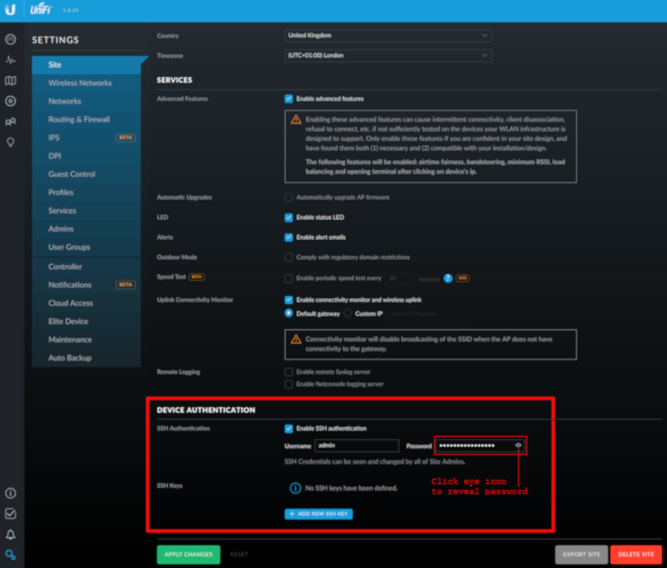Screen dimensions: 667x568
Task: Open the Statistics pulse icon
Action: (10, 60)
